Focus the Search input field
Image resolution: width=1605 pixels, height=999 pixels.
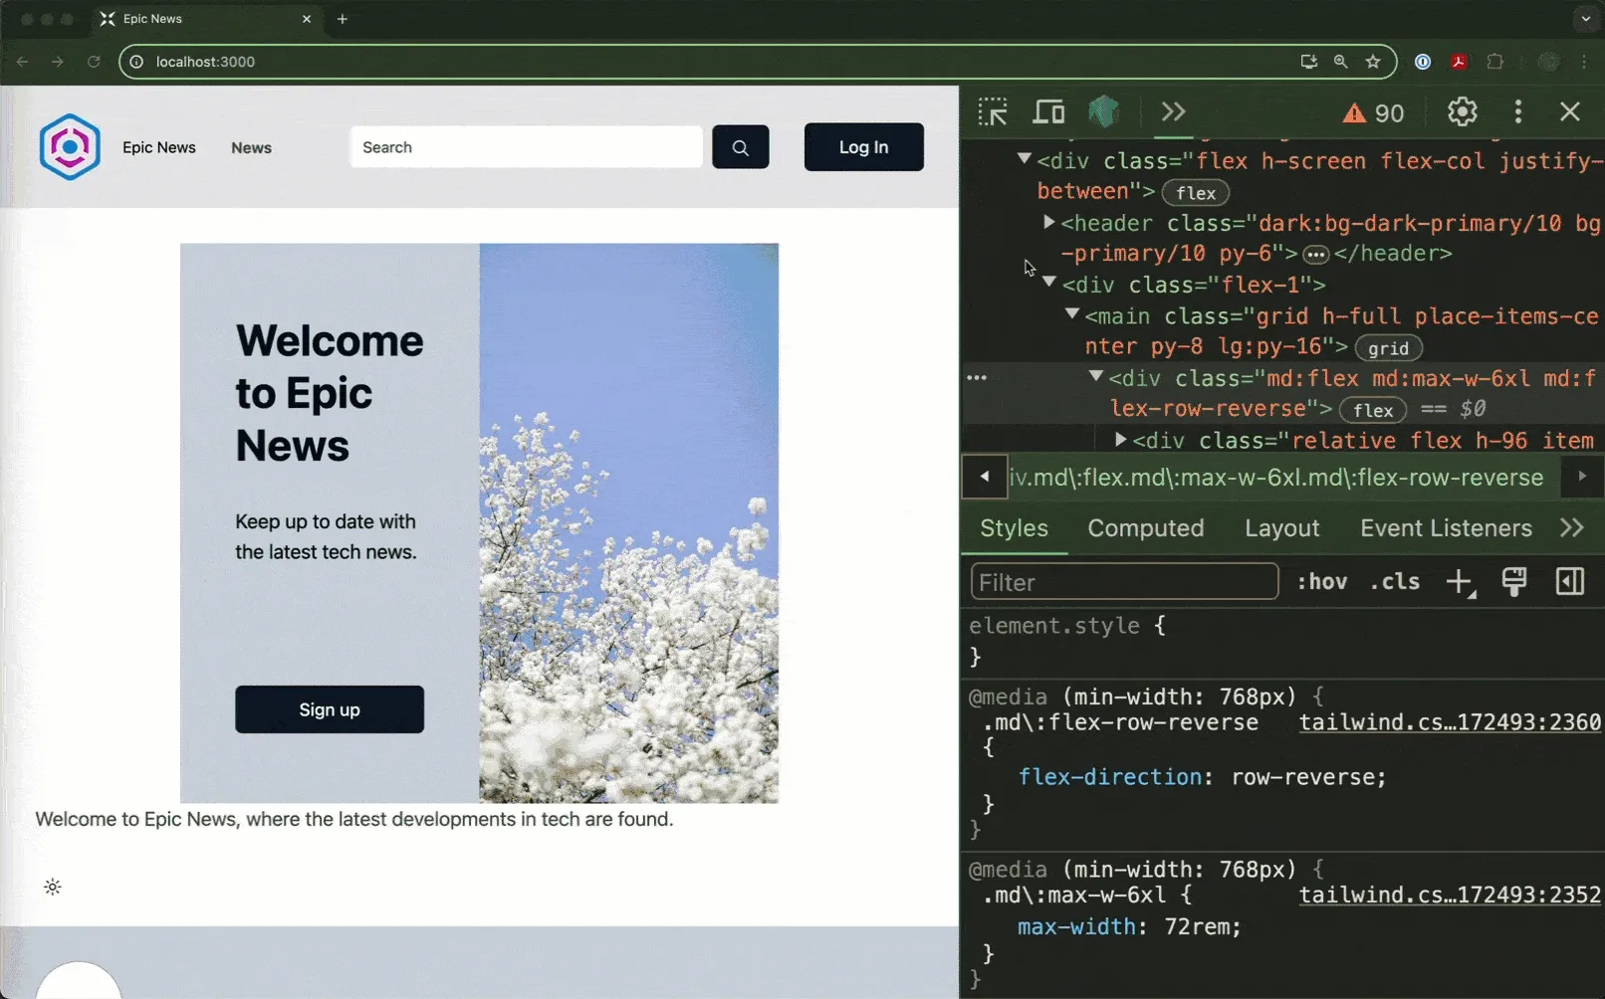point(527,147)
